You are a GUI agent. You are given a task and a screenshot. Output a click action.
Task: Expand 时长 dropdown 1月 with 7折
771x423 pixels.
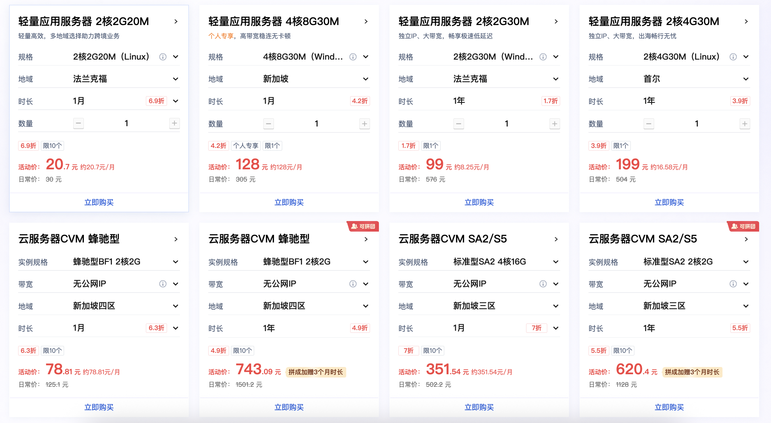pos(556,328)
